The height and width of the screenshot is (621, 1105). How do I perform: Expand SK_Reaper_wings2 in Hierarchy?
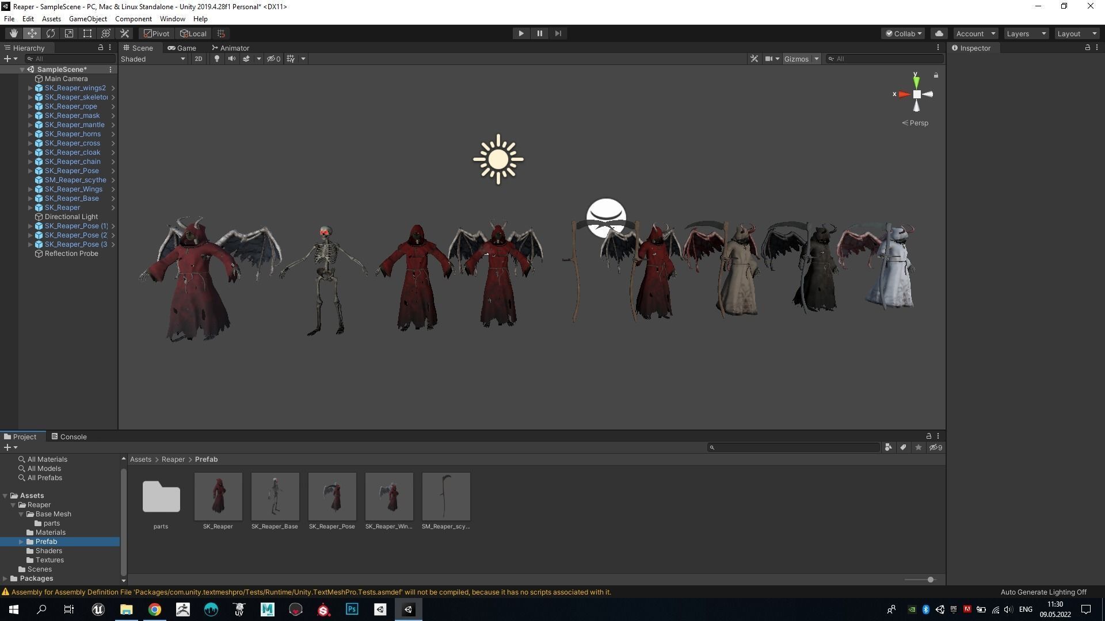click(x=30, y=88)
